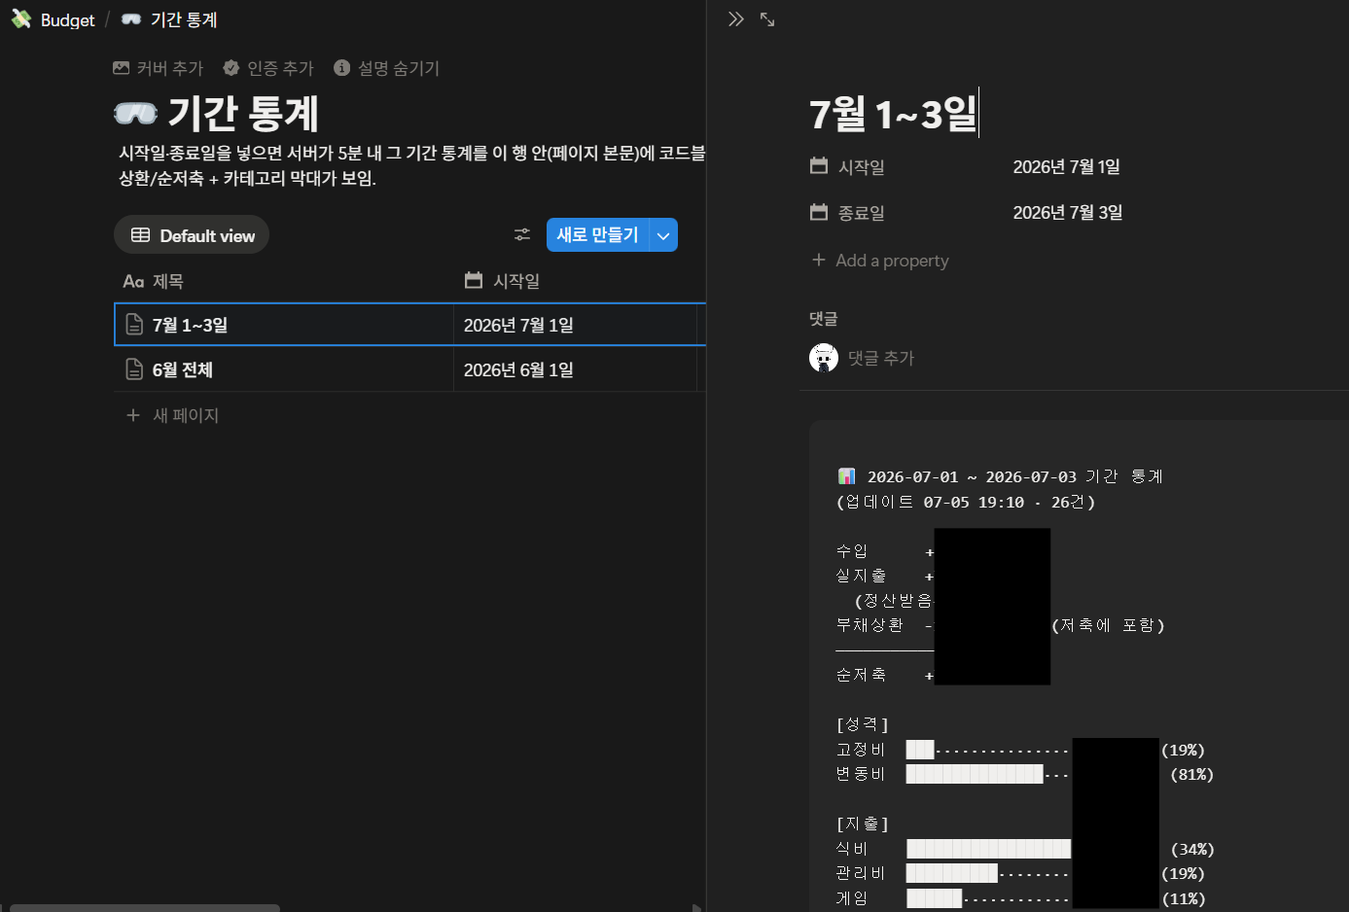Click calendar icon of 시작일 column header
The image size is (1349, 912).
click(474, 280)
